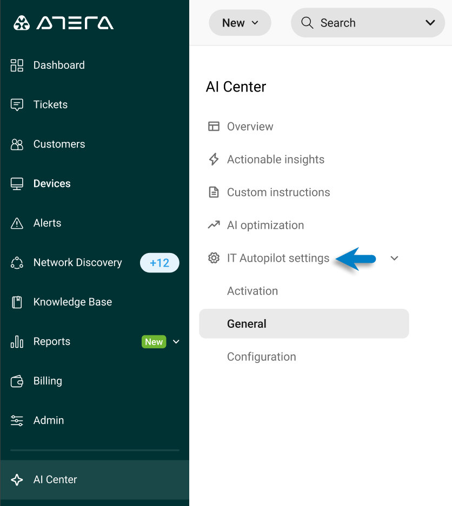Image resolution: width=452 pixels, height=506 pixels.
Task: Open Actionable insights
Action: tap(276, 159)
